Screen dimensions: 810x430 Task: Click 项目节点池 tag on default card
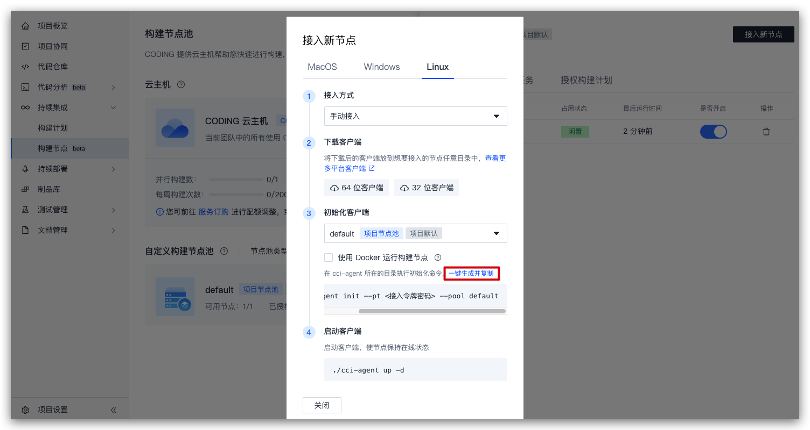click(261, 290)
